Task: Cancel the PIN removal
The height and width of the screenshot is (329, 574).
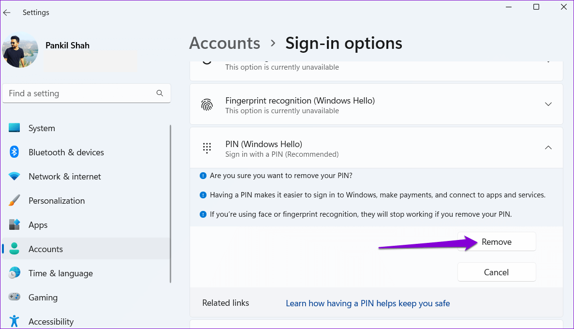Action: (497, 272)
